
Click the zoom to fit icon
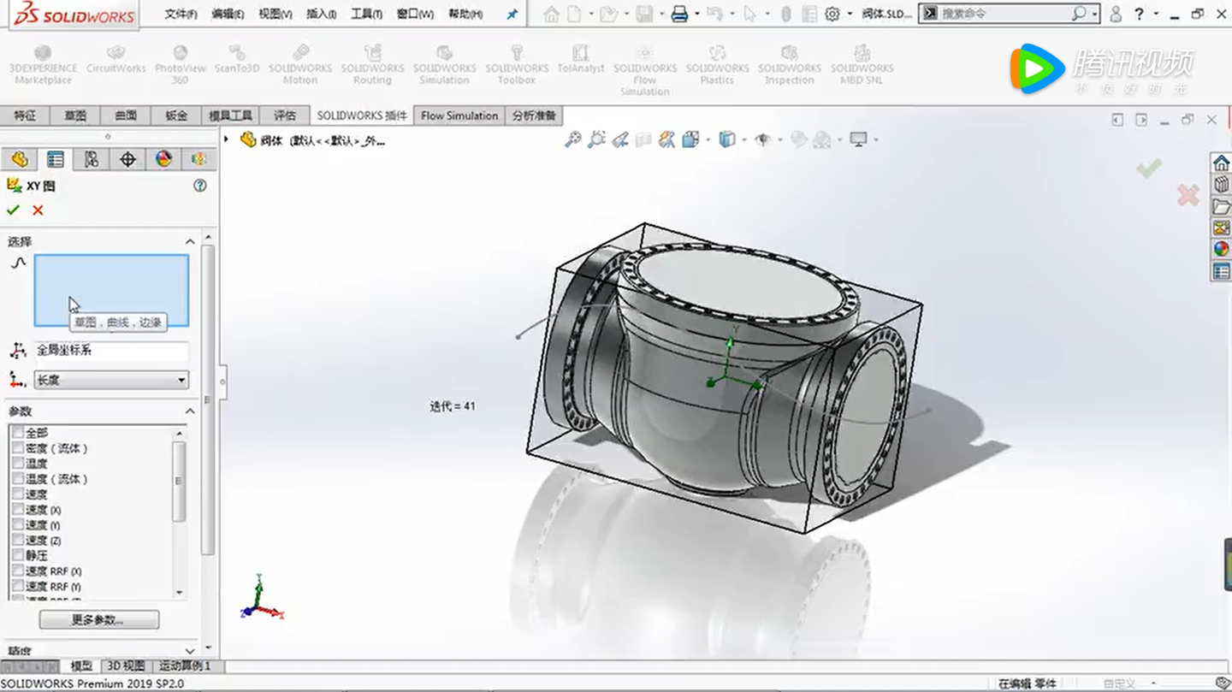point(573,139)
